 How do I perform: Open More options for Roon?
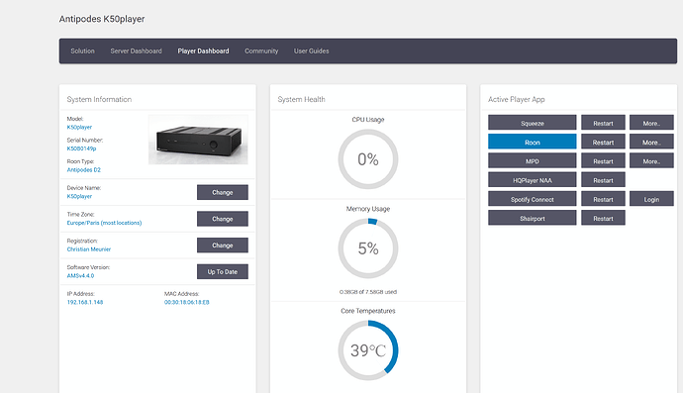pyautogui.click(x=651, y=142)
